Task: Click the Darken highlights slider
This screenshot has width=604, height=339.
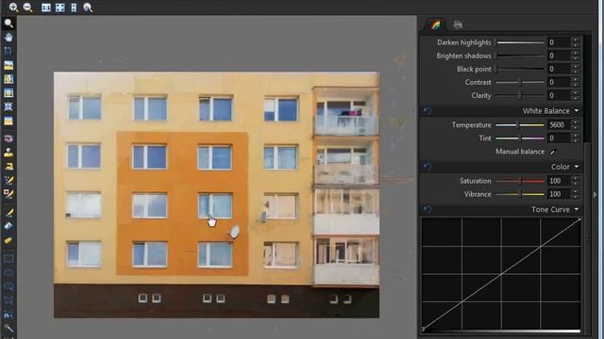Action: (519, 42)
